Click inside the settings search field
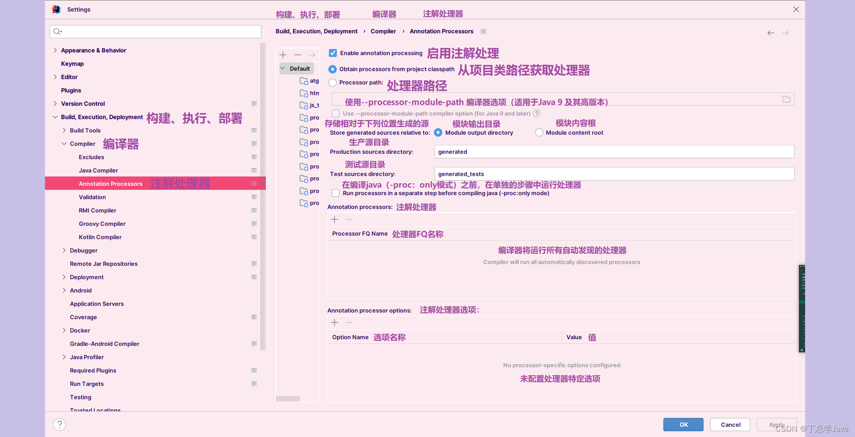The height and width of the screenshot is (437, 855). [x=155, y=31]
